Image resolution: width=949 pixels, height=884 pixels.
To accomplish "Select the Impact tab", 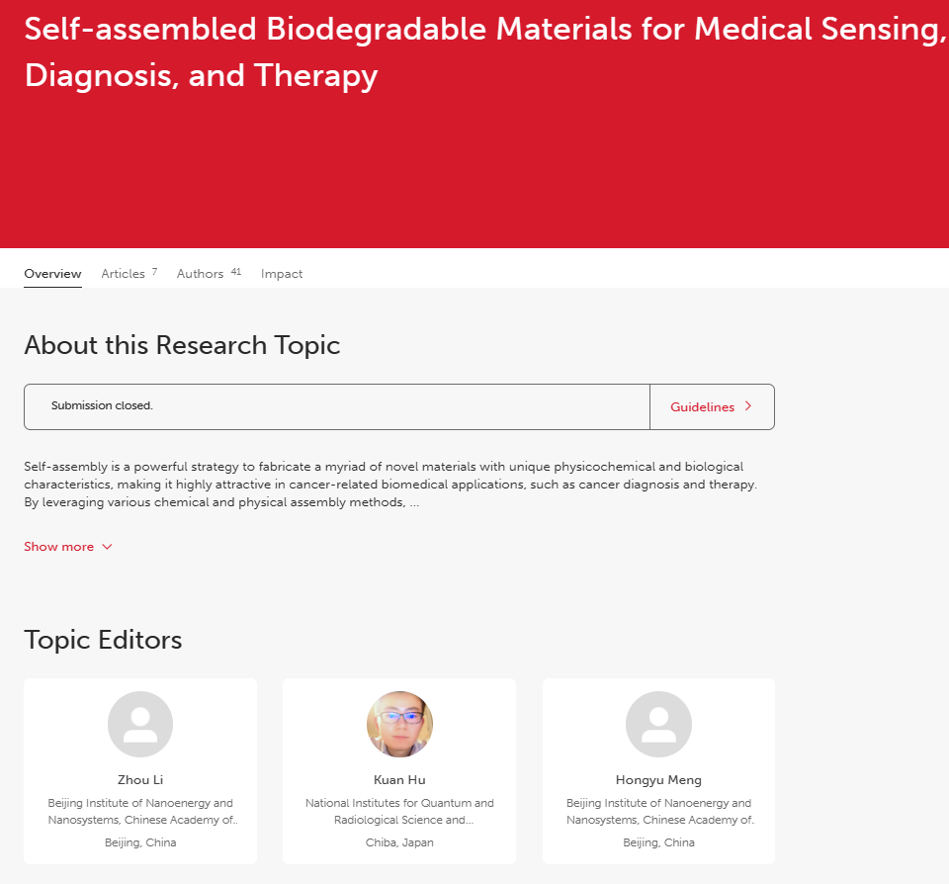I will pyautogui.click(x=282, y=274).
